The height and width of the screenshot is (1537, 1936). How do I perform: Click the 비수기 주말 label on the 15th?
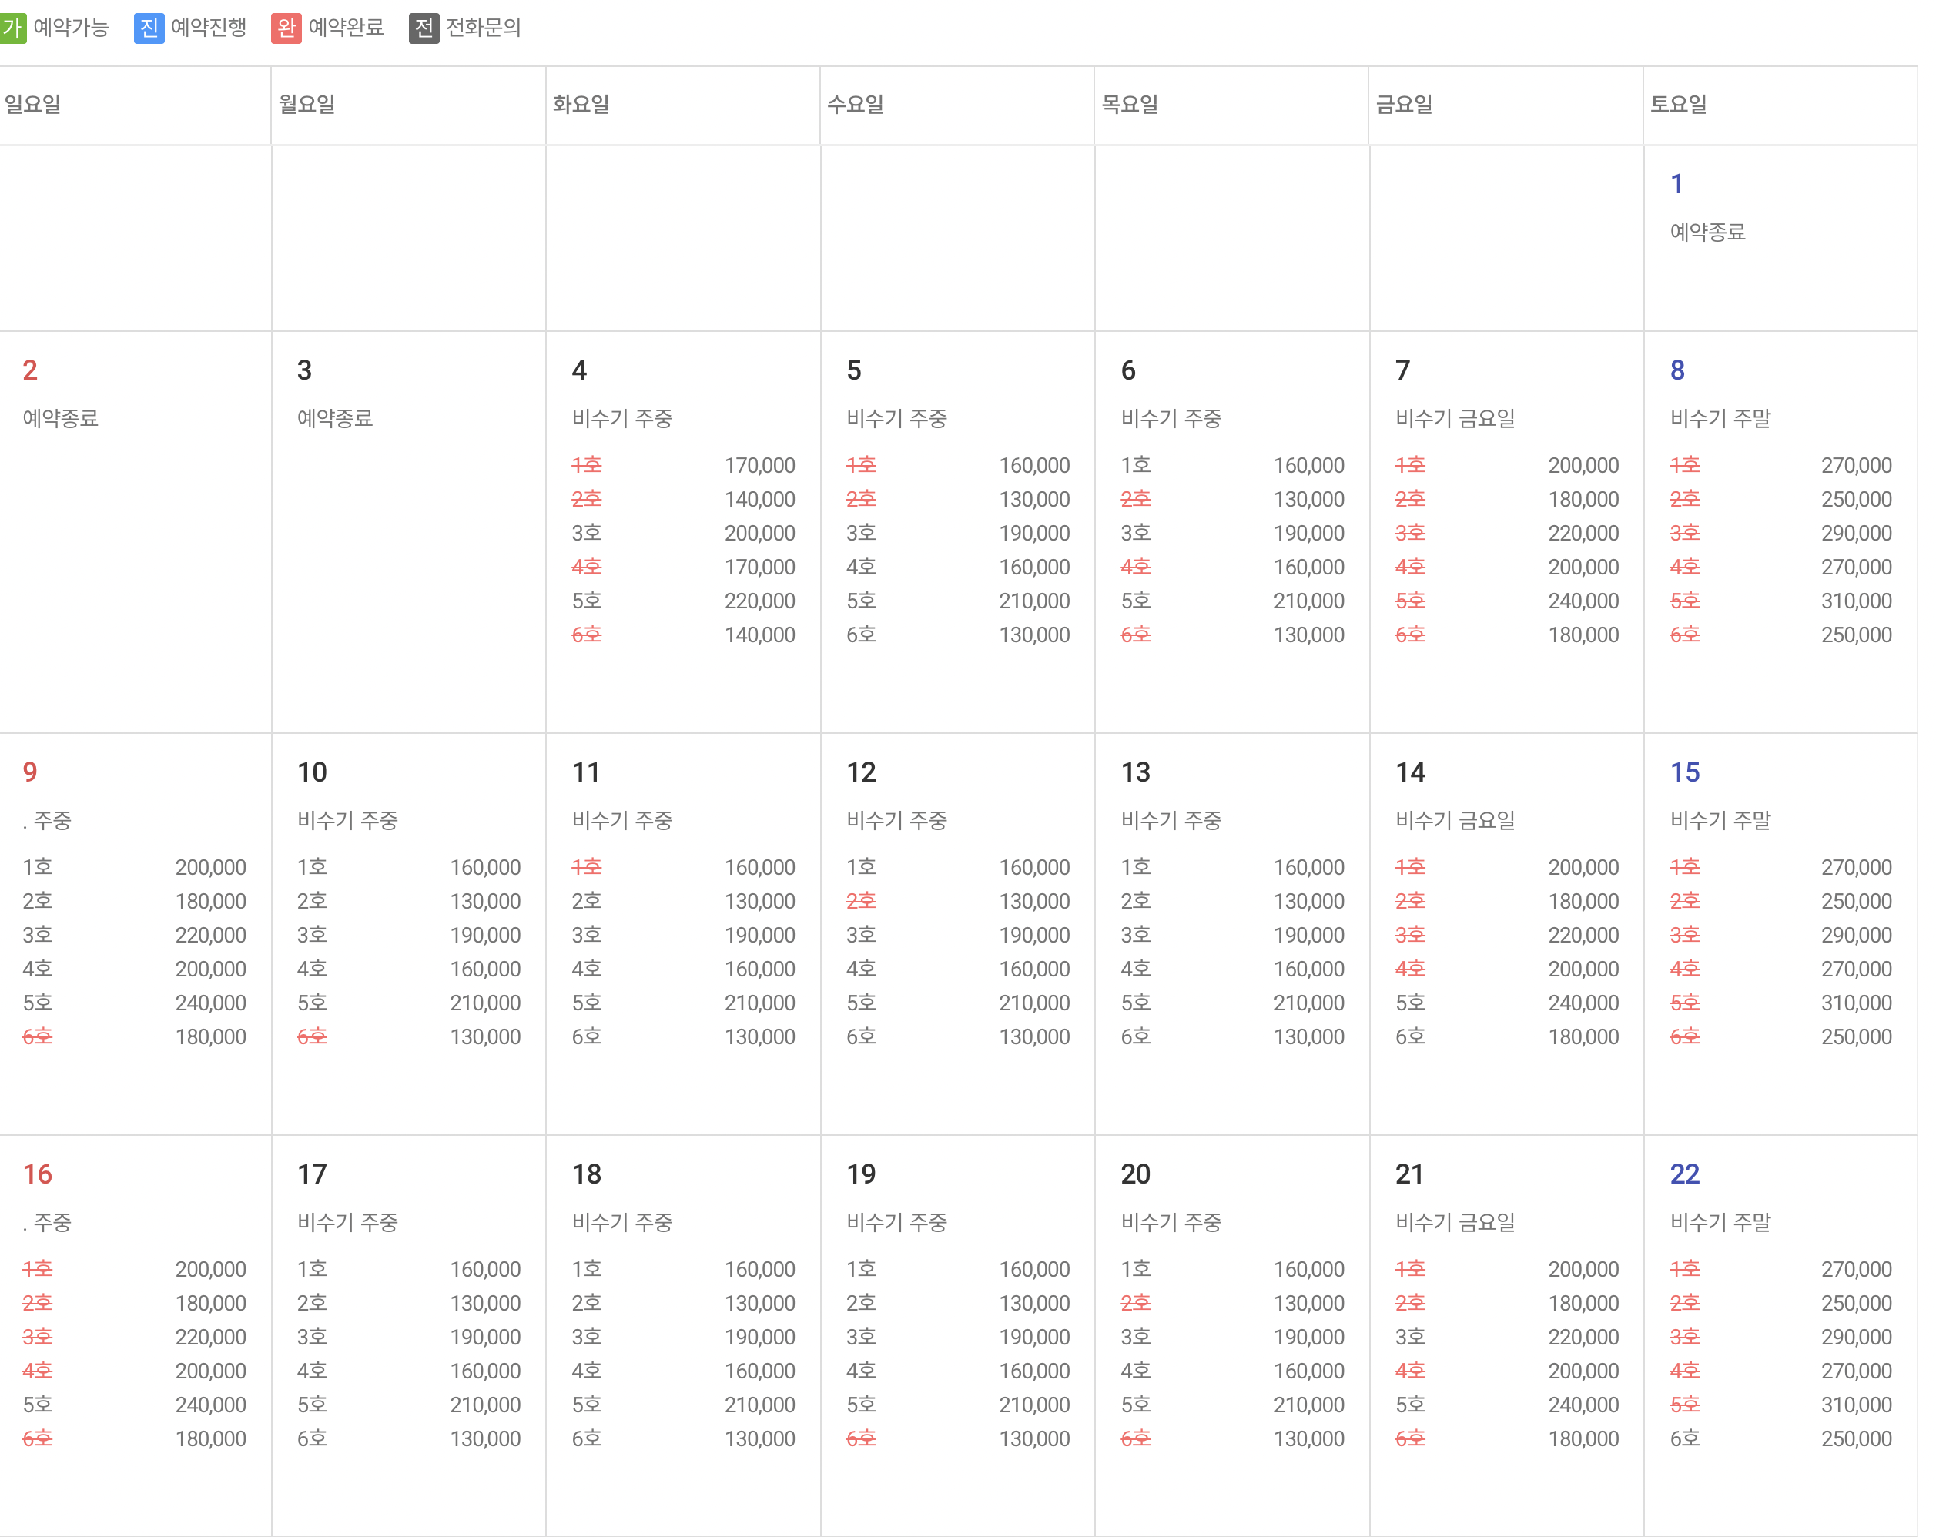click(1720, 821)
